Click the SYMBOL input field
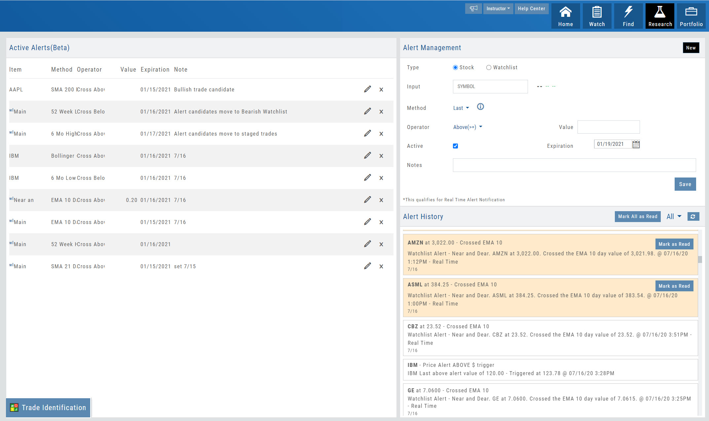Viewport: 709px width, 421px height. click(x=490, y=86)
